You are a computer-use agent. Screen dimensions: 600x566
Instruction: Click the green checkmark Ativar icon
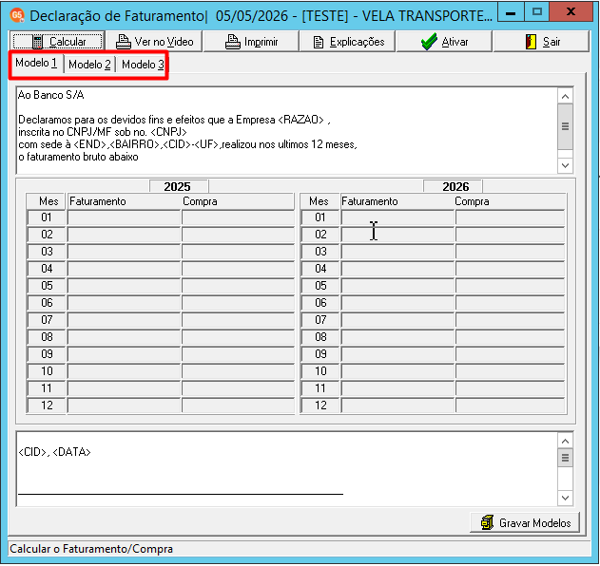pyautogui.click(x=430, y=41)
